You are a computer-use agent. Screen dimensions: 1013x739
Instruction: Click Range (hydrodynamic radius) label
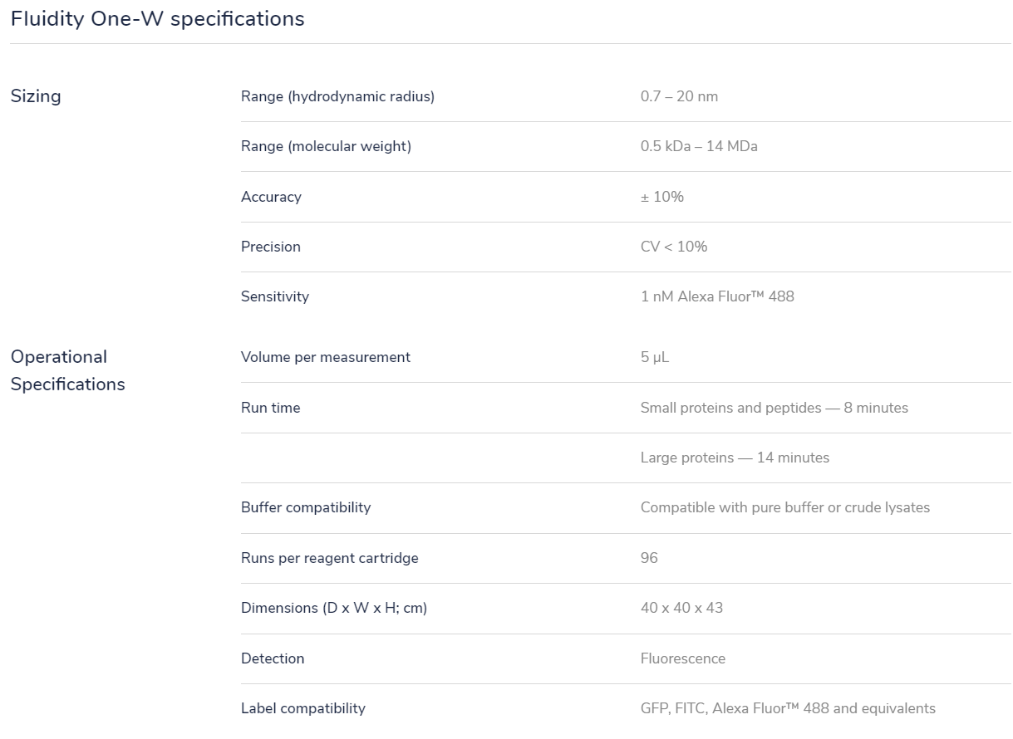[337, 96]
